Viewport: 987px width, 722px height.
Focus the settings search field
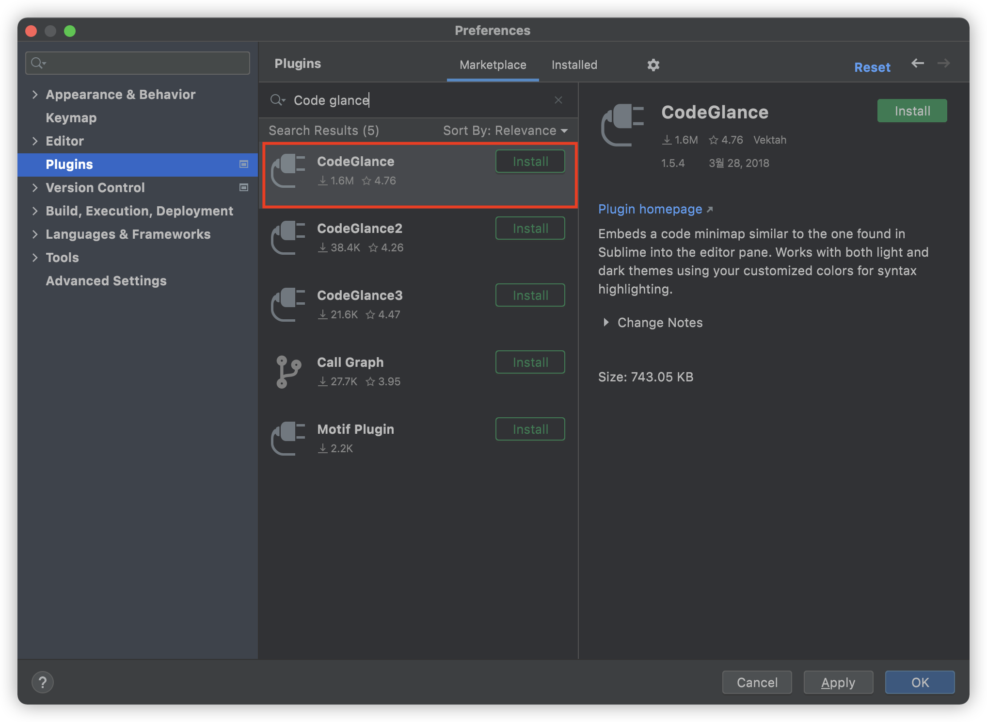138,63
